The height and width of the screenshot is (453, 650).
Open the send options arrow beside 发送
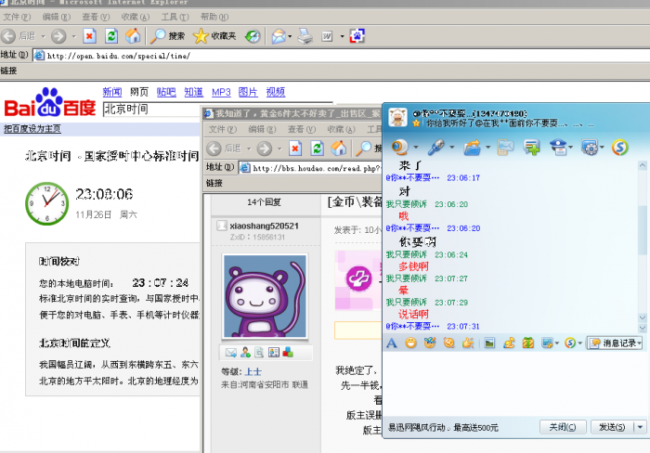640,426
